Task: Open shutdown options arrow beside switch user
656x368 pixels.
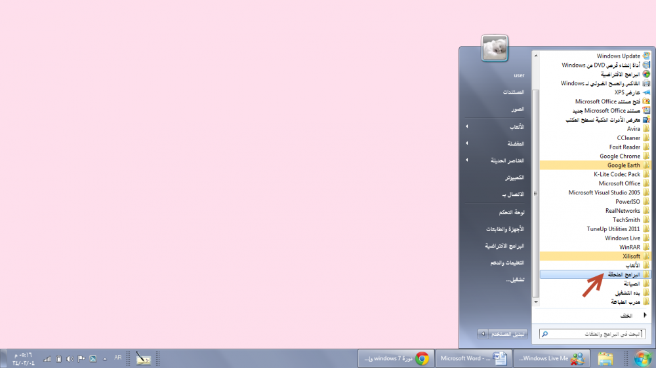Action: pos(483,334)
